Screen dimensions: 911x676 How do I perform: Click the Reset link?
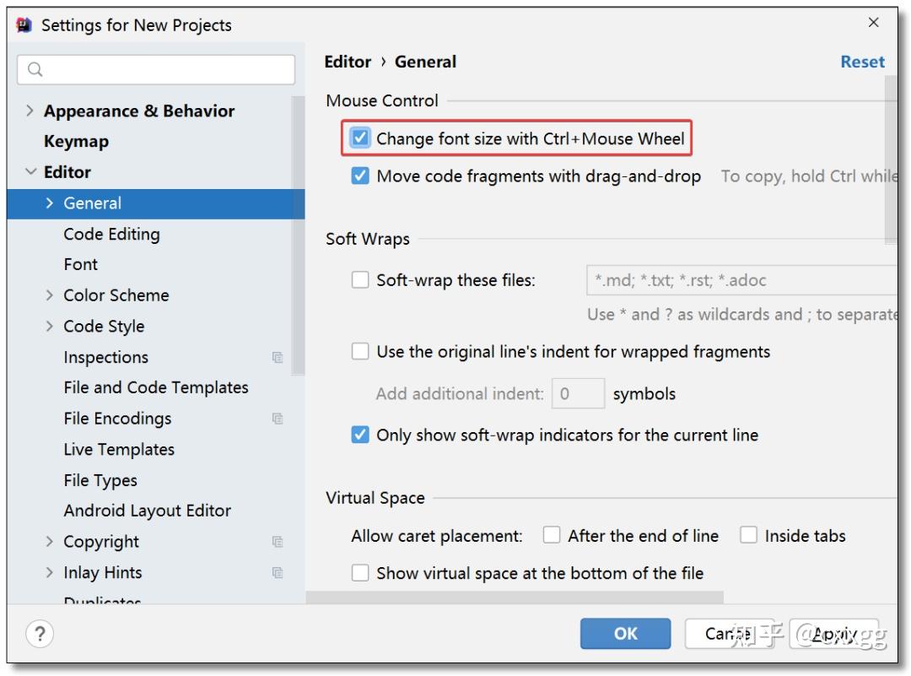tap(862, 62)
